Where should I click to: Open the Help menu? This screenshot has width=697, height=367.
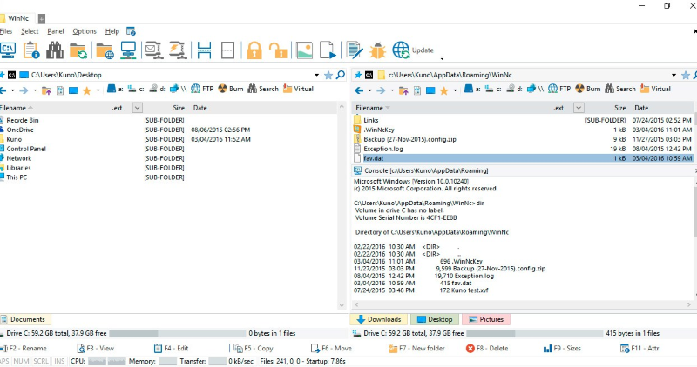tap(112, 31)
